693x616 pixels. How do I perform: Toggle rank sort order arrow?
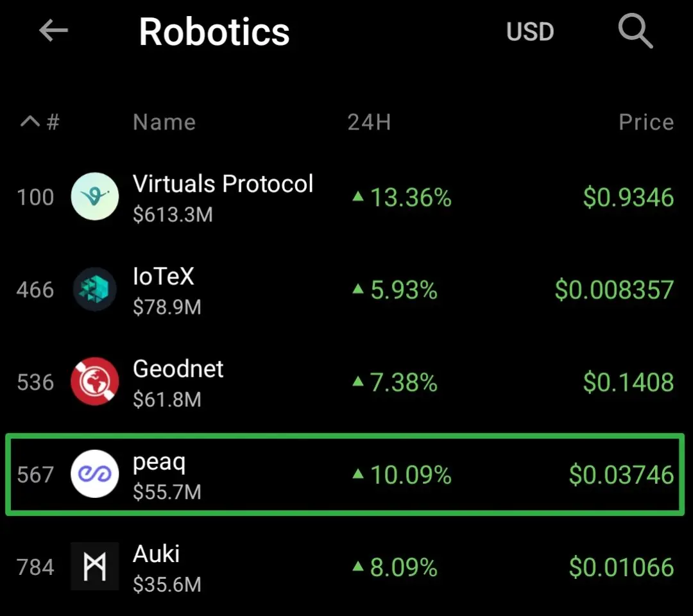coord(31,122)
